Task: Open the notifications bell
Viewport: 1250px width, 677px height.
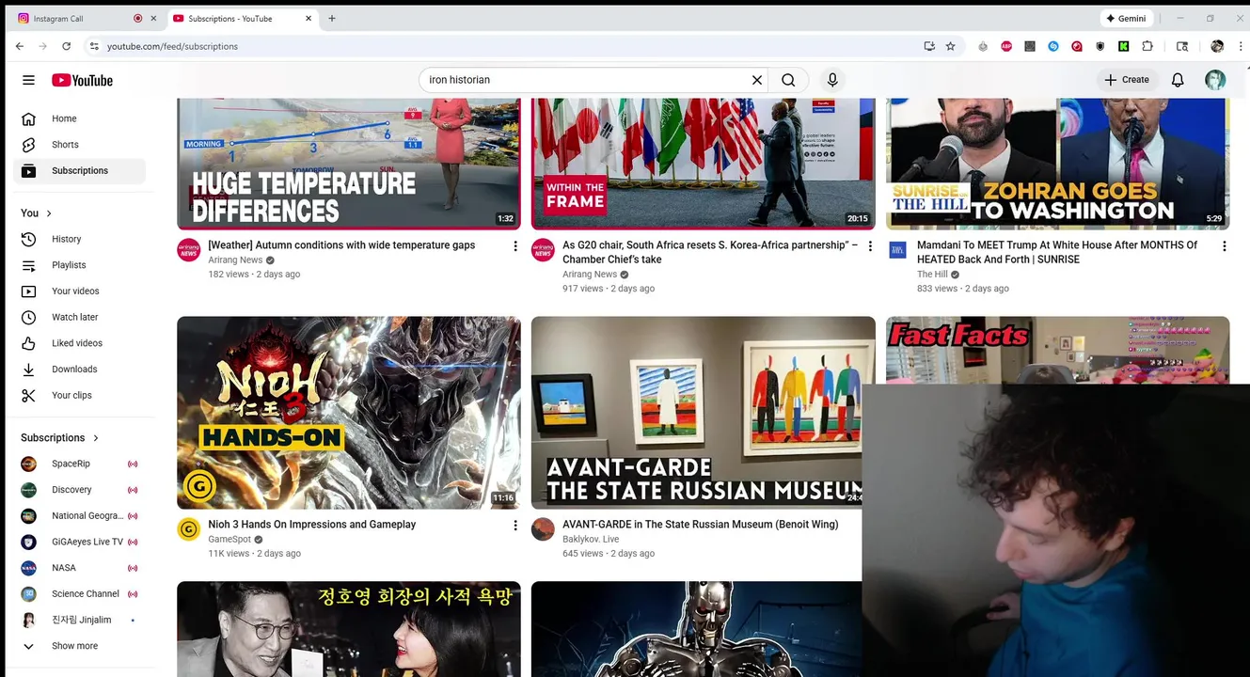Action: click(1178, 80)
